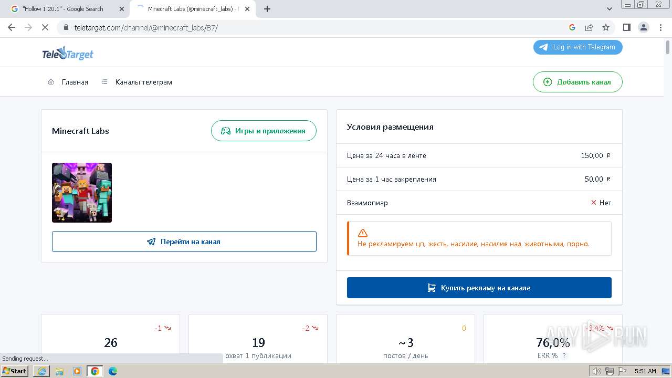Viewport: 672px width, 378px height.
Task: Click the subscribers count 26
Action: (x=111, y=343)
